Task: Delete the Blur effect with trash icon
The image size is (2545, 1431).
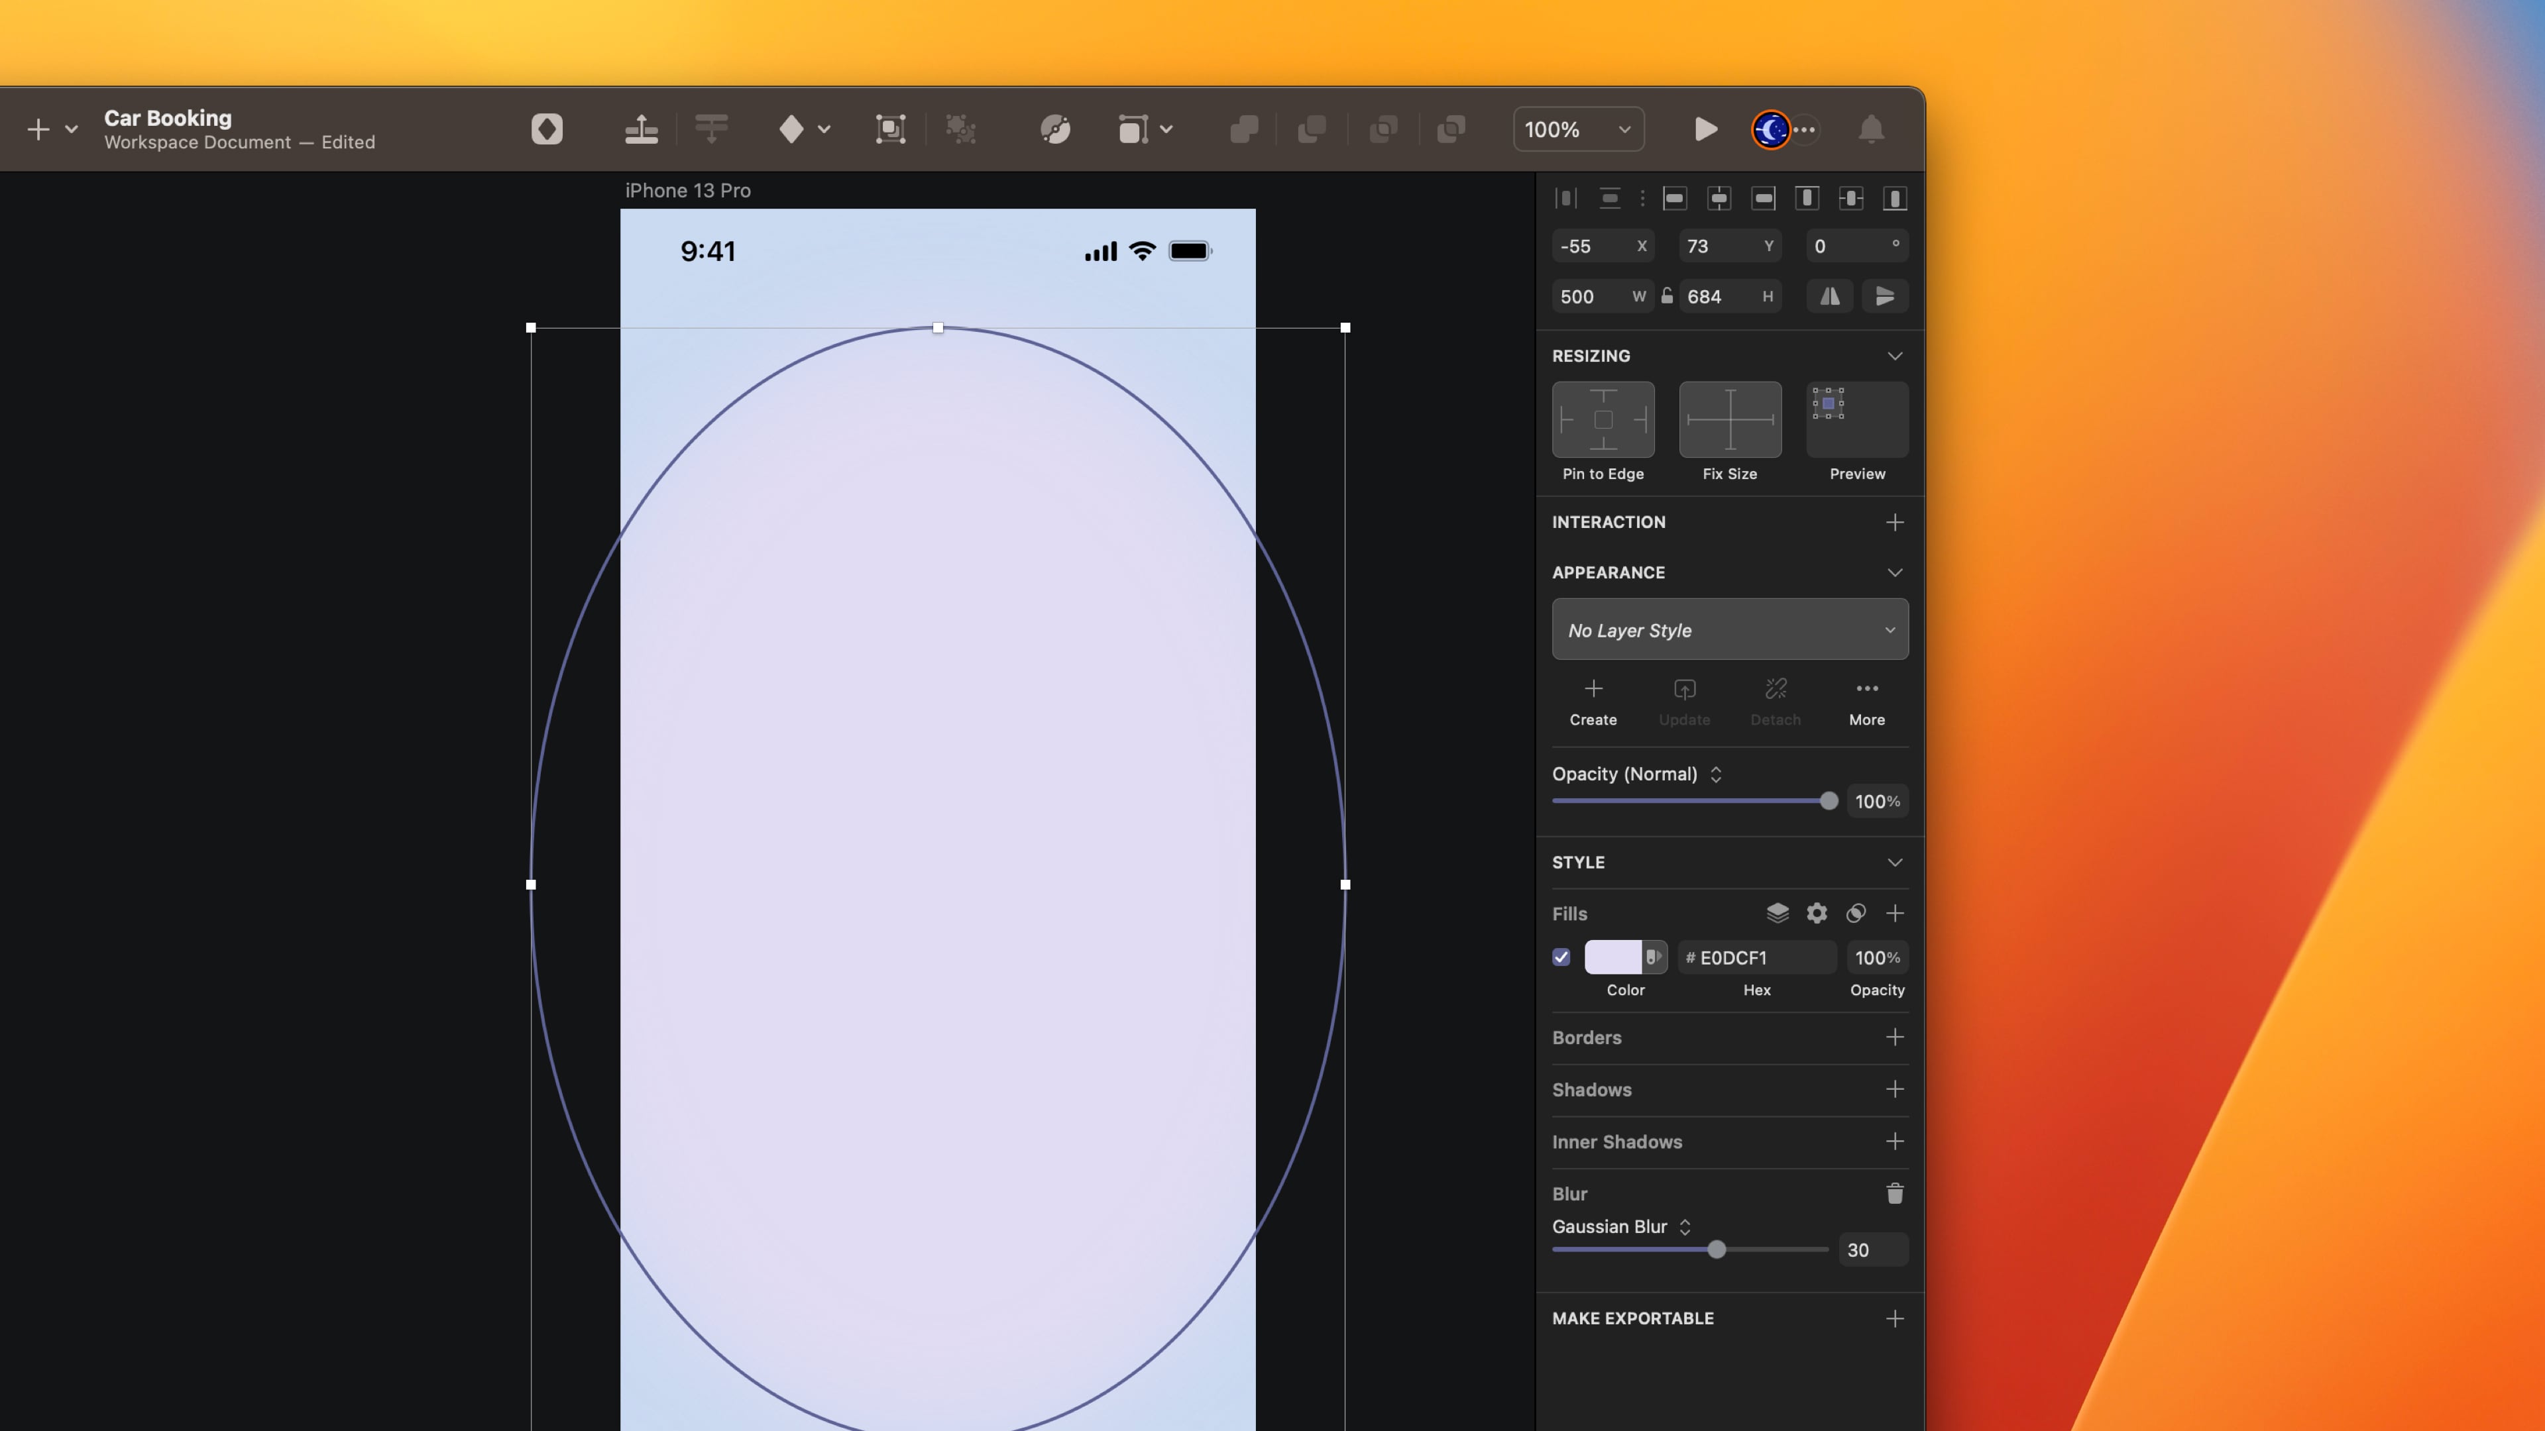Action: pyautogui.click(x=1894, y=1194)
